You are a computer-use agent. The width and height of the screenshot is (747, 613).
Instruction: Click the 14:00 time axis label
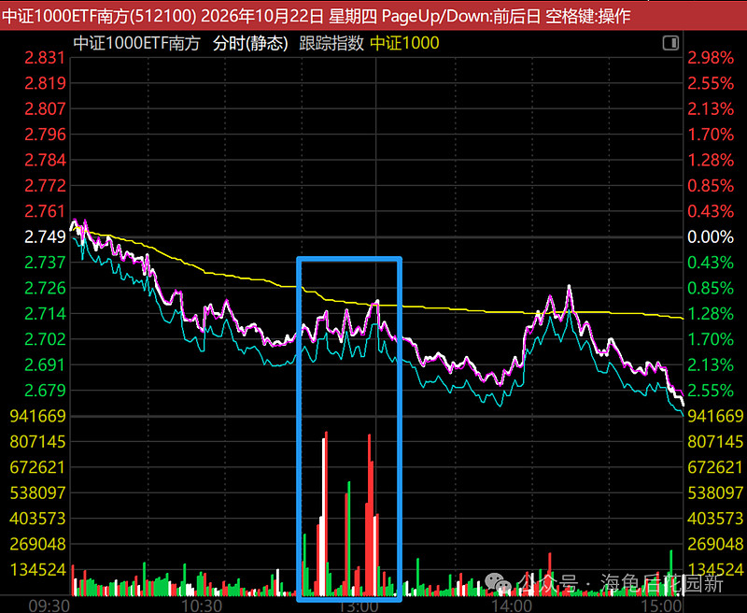512,606
